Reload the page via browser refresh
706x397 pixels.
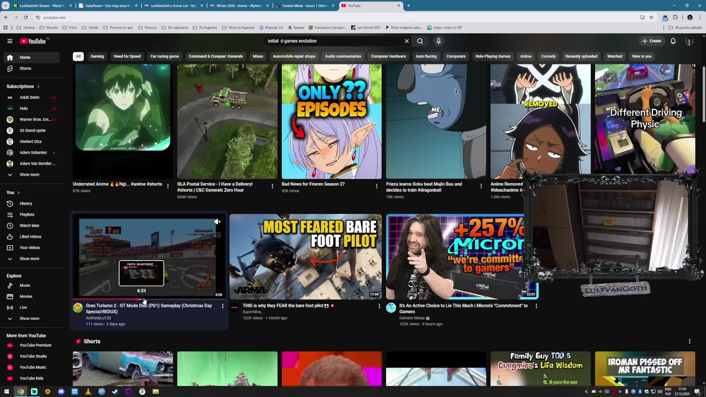(25, 17)
